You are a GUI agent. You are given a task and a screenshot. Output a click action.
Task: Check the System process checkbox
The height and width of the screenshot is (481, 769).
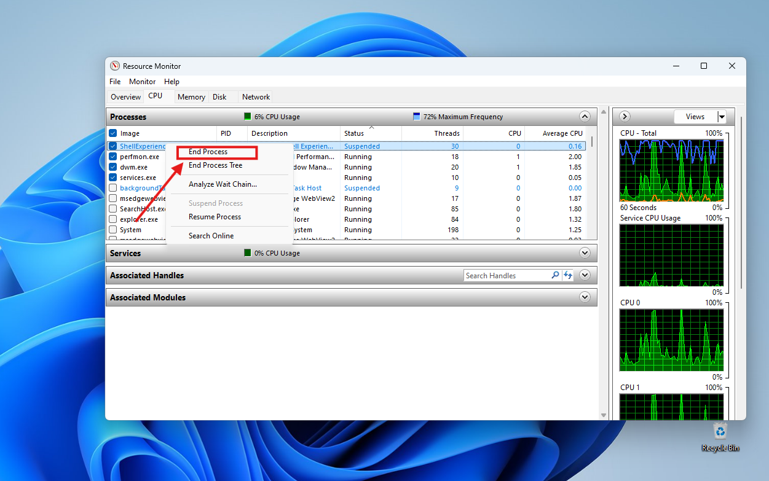pyautogui.click(x=113, y=230)
